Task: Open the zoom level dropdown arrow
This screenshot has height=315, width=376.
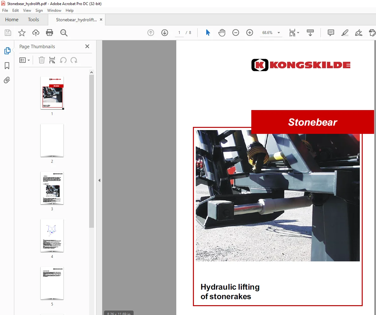Action: pos(279,33)
